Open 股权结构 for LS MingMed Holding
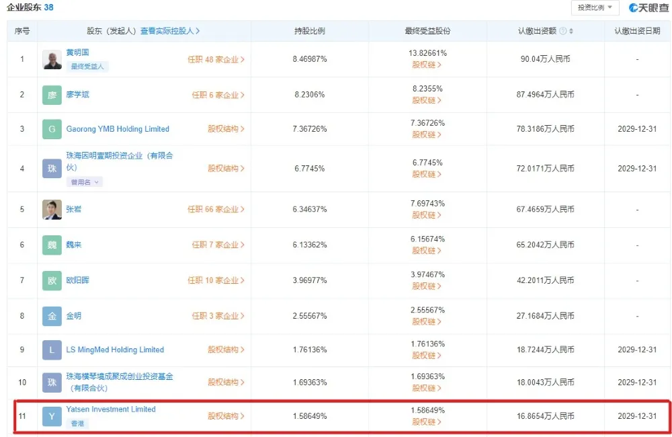The height and width of the screenshot is (437, 672). 226,350
